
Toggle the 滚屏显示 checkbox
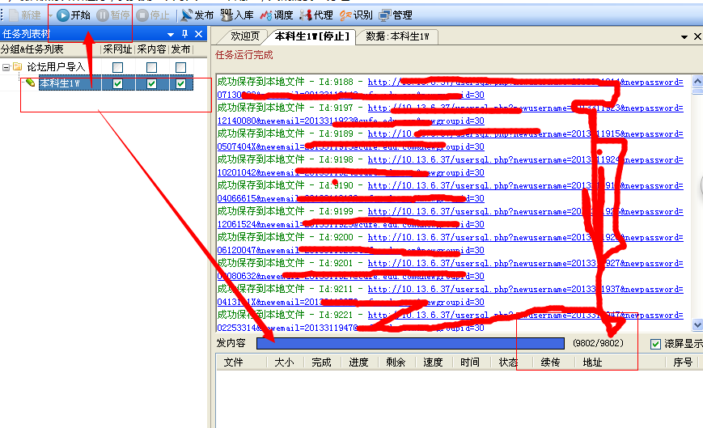[655, 344]
